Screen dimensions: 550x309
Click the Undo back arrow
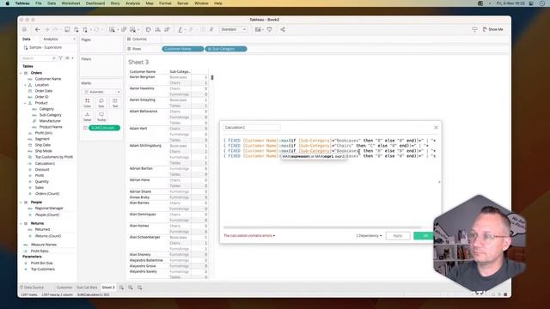(x=37, y=30)
